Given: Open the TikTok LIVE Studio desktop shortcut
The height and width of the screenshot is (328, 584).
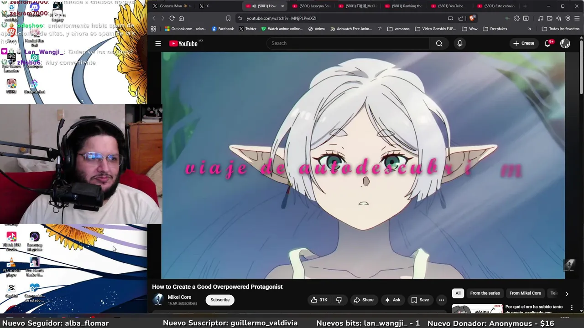Looking at the screenshot, I should (x=11, y=241).
